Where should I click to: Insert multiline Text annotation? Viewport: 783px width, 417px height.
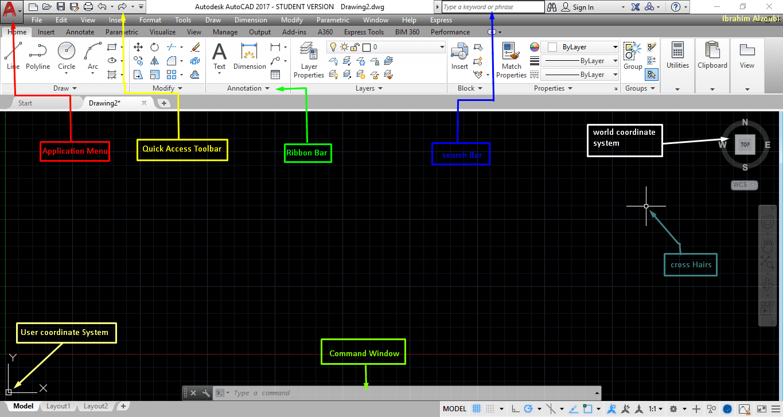[220, 56]
